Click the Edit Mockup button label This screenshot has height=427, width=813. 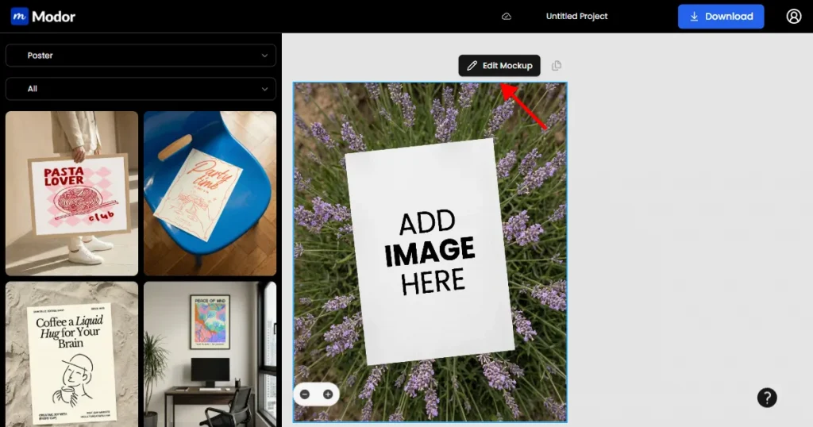(507, 66)
